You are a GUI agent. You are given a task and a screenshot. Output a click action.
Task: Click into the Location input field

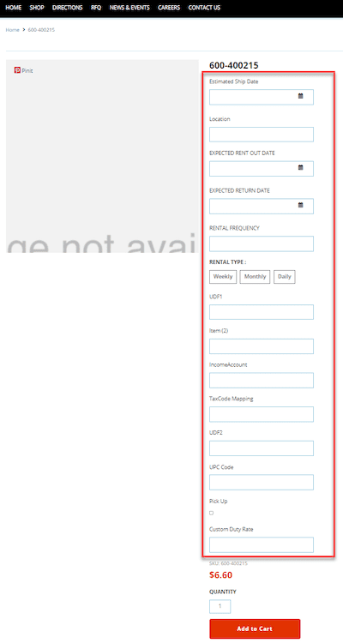click(x=262, y=135)
